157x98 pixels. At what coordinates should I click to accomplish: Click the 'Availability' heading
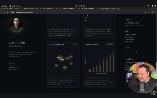[129, 59]
